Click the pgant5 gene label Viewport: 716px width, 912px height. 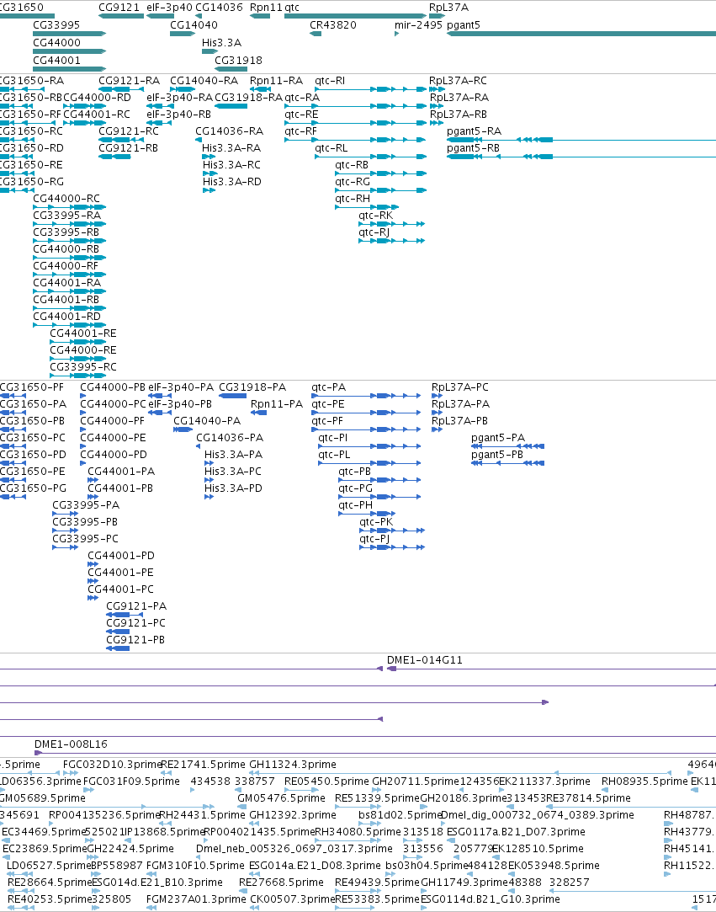click(464, 25)
